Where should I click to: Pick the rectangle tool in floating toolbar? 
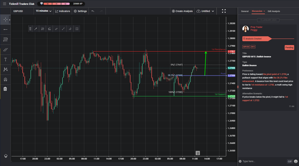pyautogui.click(x=77, y=29)
